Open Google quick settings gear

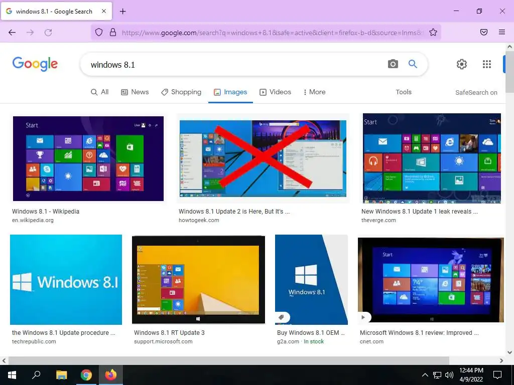pos(462,64)
